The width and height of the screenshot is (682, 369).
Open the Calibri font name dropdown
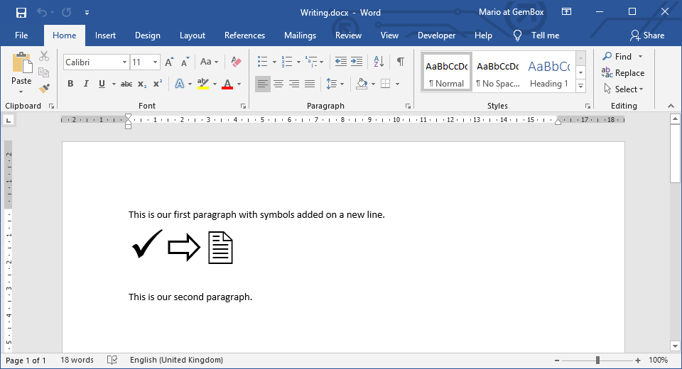125,62
